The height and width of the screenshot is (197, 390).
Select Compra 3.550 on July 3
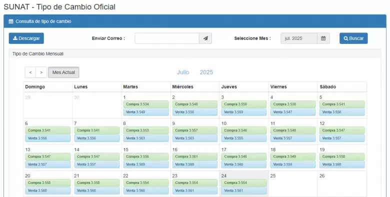click(x=244, y=104)
